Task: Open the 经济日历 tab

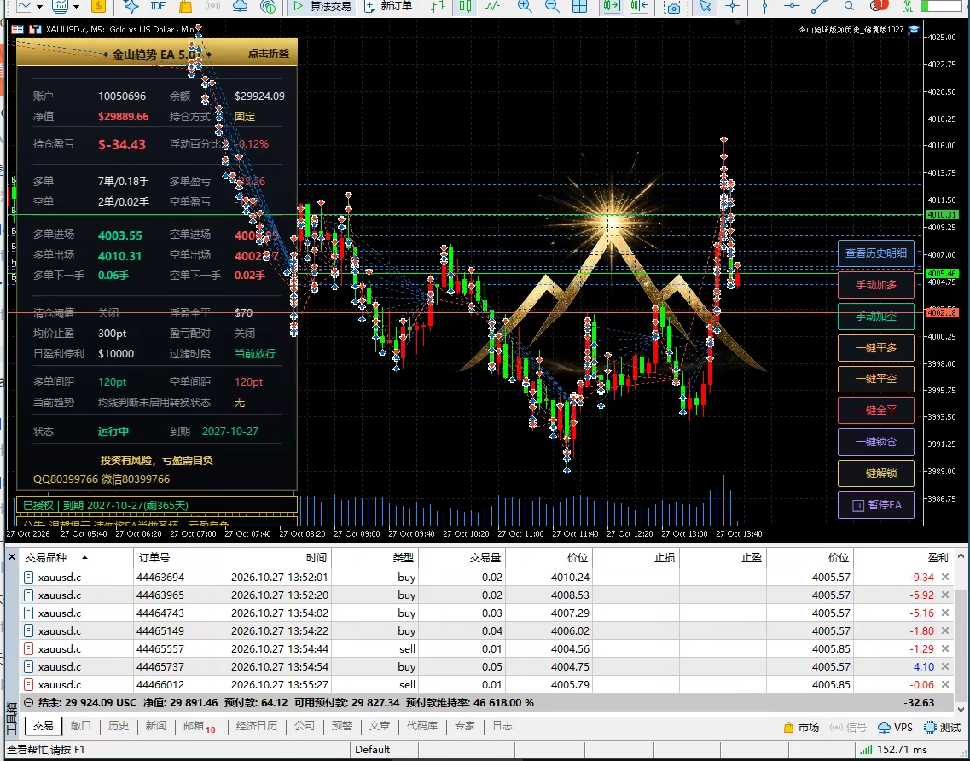Action: tap(257, 726)
